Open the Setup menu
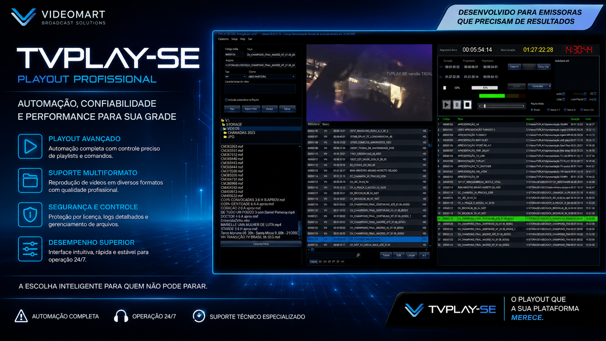The image size is (606, 341). (x=234, y=39)
